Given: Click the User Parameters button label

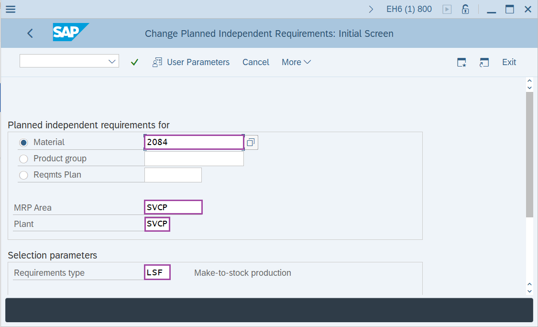Looking at the screenshot, I should (198, 62).
